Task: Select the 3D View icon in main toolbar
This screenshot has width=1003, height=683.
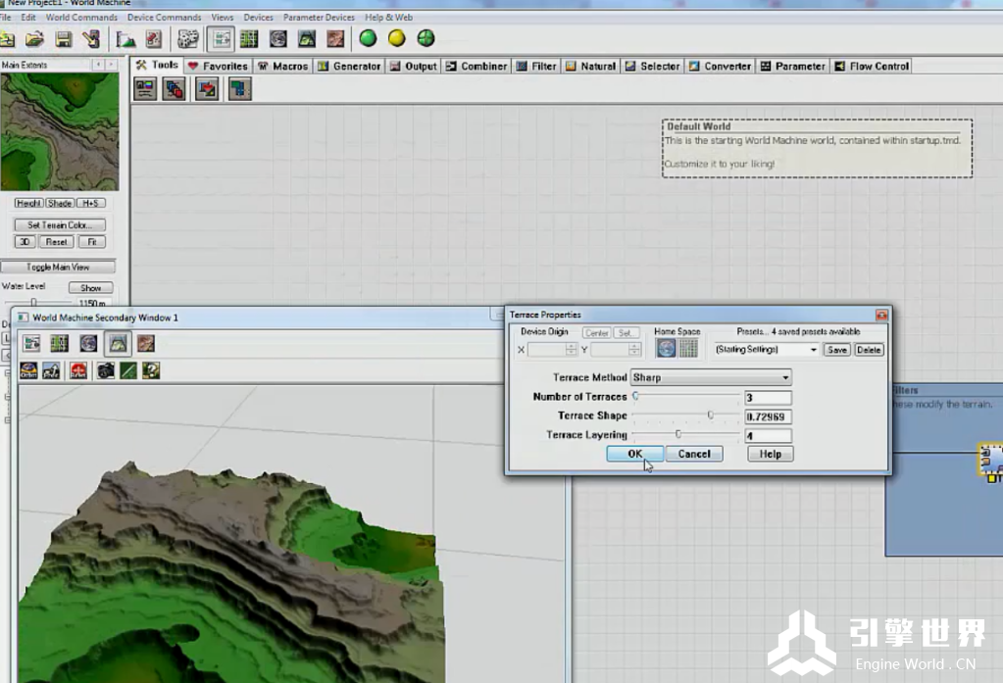Action: click(307, 39)
